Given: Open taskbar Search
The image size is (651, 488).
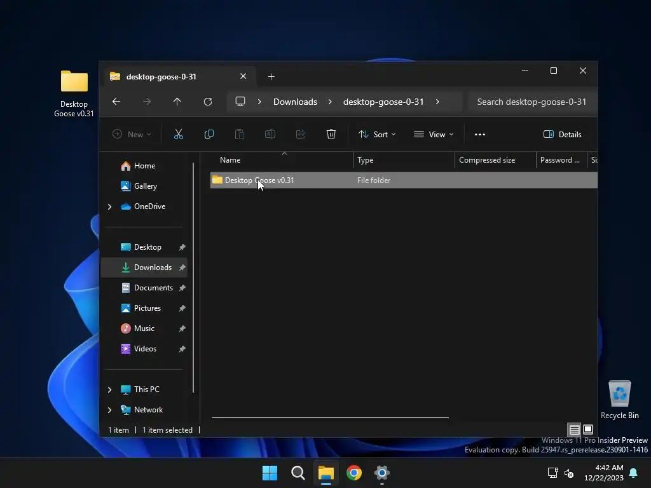Looking at the screenshot, I should point(298,473).
